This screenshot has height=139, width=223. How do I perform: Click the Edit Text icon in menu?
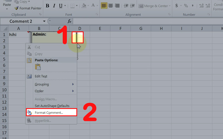tap(29, 76)
